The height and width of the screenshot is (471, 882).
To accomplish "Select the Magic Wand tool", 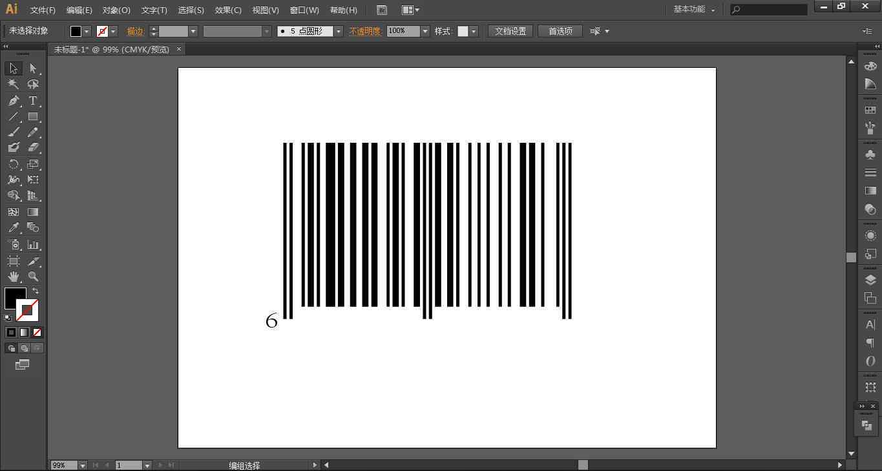I will (14, 84).
